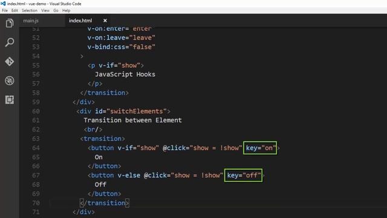Click line number 55
387x218 pixels.
[x=36, y=65]
